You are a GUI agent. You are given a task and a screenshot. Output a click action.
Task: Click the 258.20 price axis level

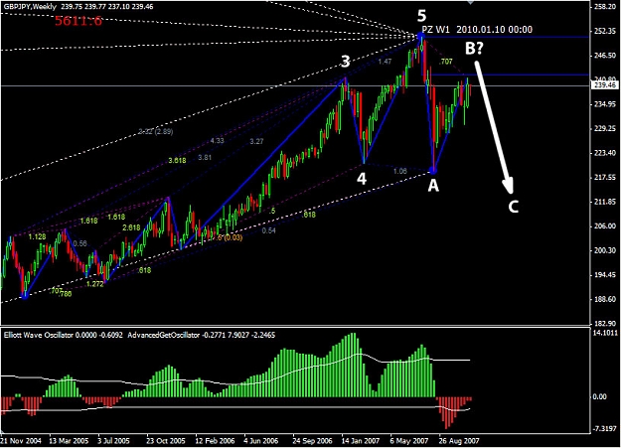coord(605,7)
